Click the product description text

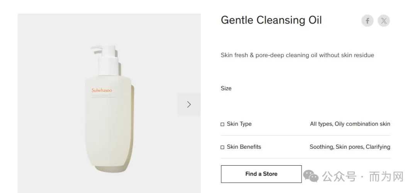(x=297, y=55)
